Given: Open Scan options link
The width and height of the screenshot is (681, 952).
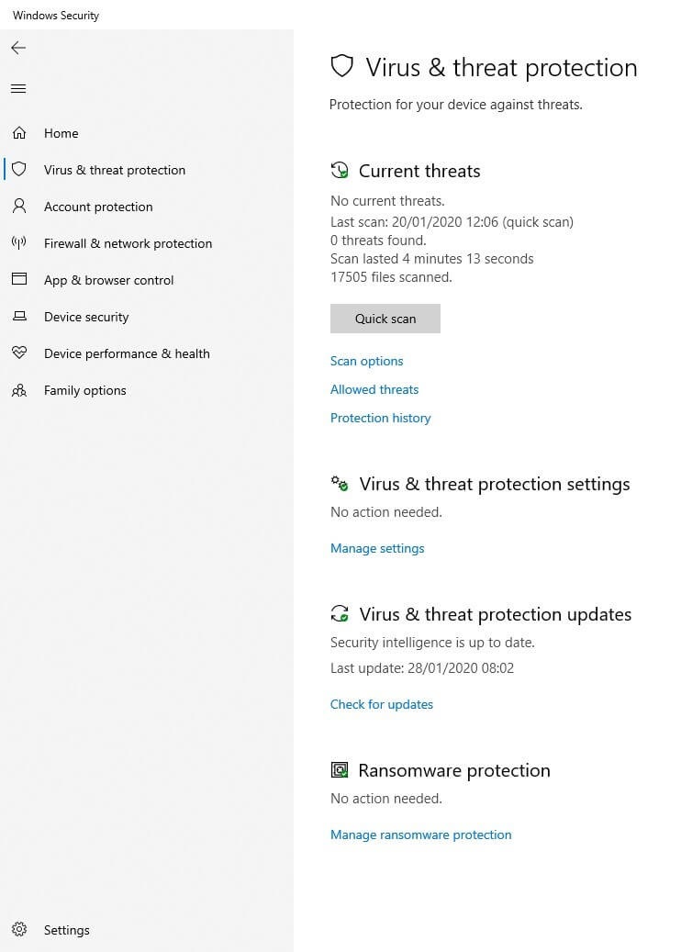Looking at the screenshot, I should (x=367, y=361).
